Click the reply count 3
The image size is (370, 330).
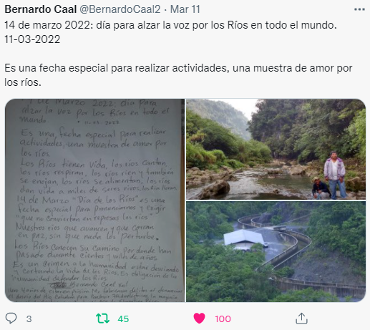coord(29,319)
